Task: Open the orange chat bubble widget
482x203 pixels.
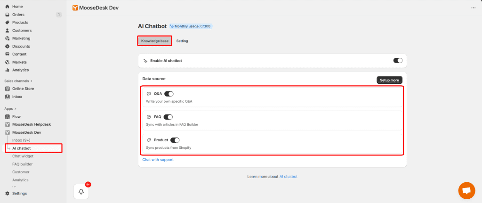Action: 466,190
